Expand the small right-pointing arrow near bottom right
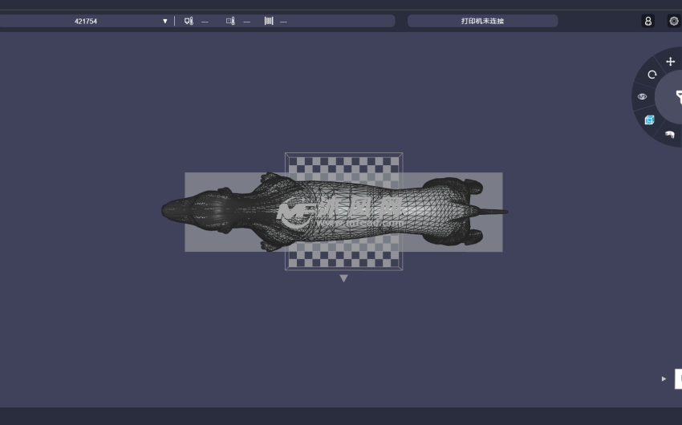 (664, 378)
